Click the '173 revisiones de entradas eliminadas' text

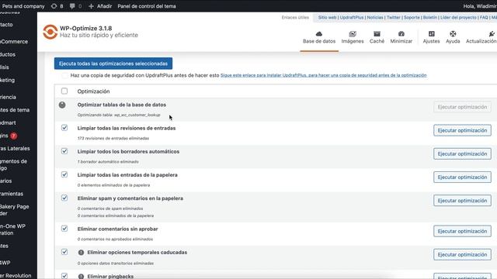tap(113, 138)
